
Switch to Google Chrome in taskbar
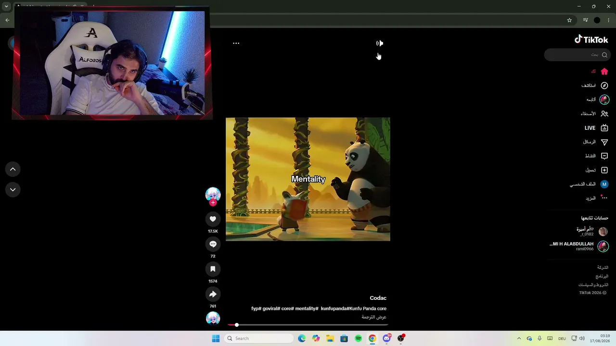coord(372,338)
